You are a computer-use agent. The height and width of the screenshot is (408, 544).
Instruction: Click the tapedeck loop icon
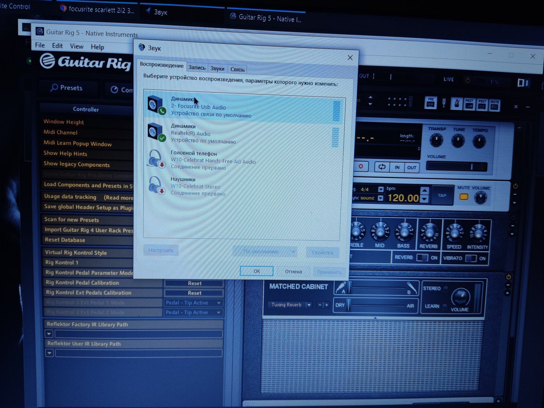[382, 167]
